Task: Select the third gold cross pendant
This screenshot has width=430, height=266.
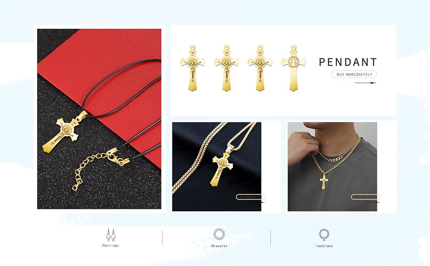Action: coord(260,68)
